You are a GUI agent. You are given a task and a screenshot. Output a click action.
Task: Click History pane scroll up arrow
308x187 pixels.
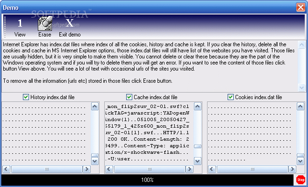click(x=95, y=107)
